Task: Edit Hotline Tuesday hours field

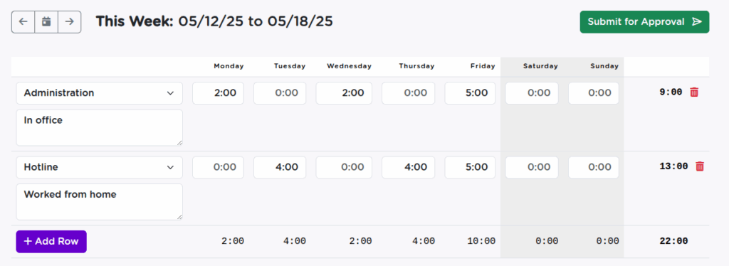Action: tap(280, 167)
